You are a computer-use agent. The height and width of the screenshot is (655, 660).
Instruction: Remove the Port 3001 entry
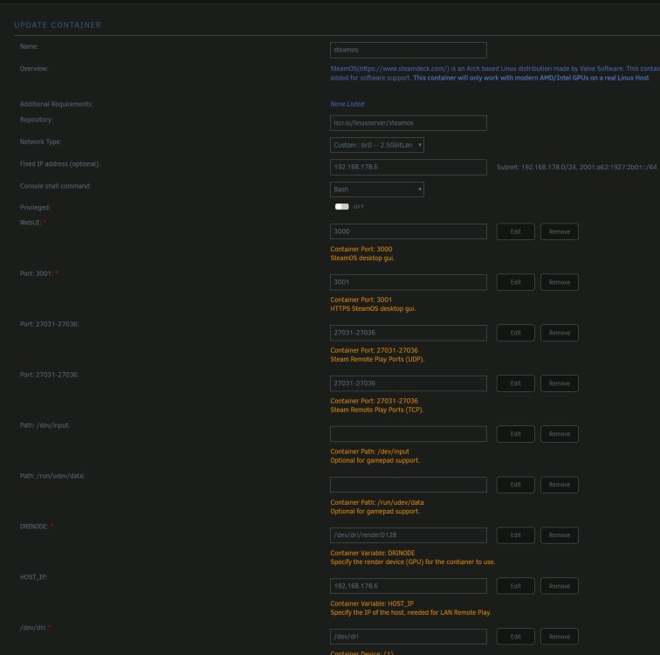560,282
